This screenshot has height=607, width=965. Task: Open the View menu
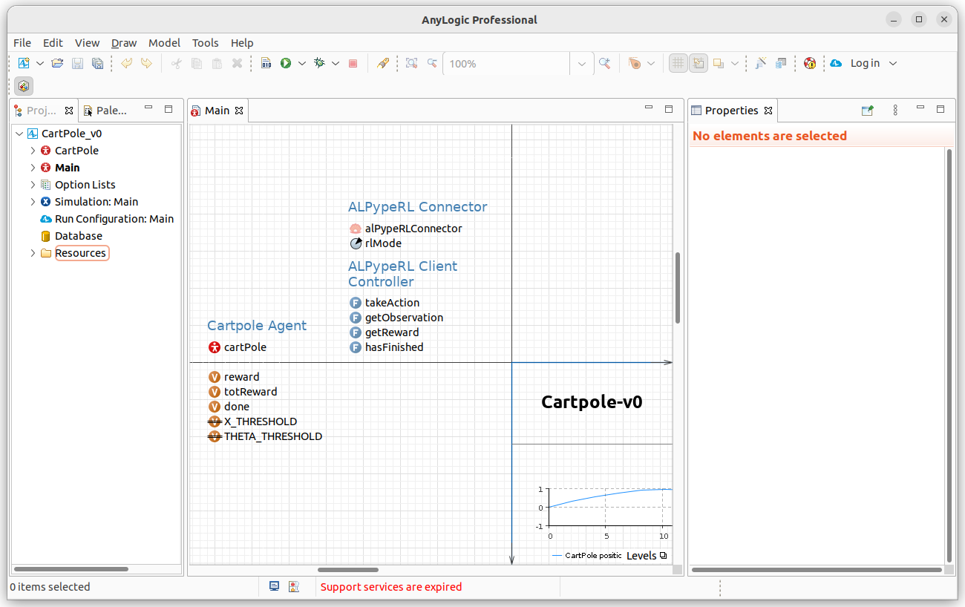click(87, 43)
